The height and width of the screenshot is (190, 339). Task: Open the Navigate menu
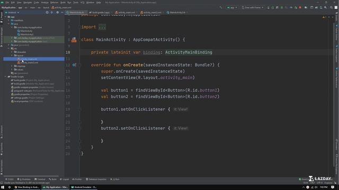pyautogui.click(x=28, y=2)
